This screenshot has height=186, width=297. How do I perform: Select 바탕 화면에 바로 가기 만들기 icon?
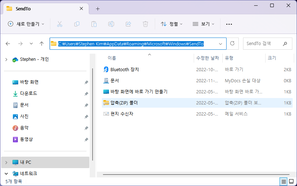pos(106,92)
